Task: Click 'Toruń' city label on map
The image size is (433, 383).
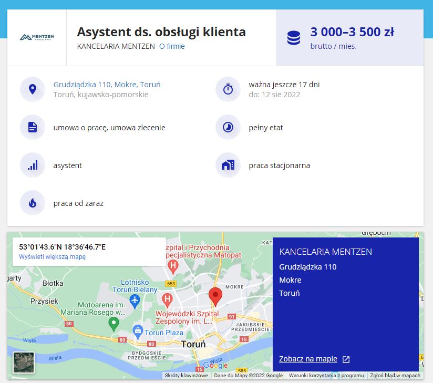Action: pyautogui.click(x=193, y=344)
